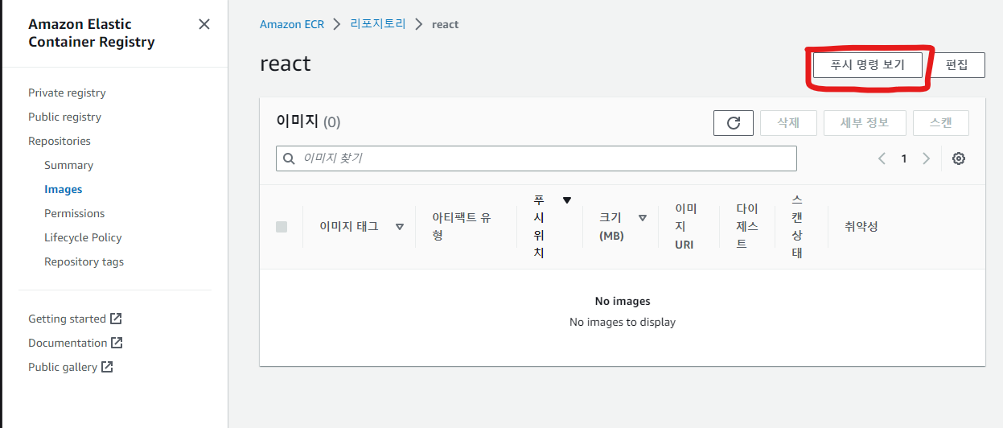Click the react breadcrumb text
1003x428 pixels.
point(445,24)
